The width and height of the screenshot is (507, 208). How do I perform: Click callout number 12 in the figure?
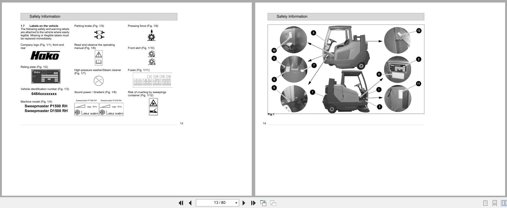[x=419, y=31]
